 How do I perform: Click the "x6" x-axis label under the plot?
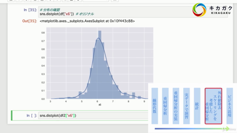pyautogui.click(x=100, y=105)
